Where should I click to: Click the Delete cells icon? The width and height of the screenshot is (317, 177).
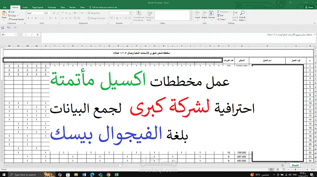click(x=204, y=13)
